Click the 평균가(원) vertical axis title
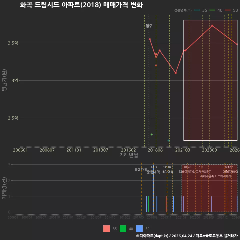Viewport: 240px width, 240px height. [x=4, y=80]
